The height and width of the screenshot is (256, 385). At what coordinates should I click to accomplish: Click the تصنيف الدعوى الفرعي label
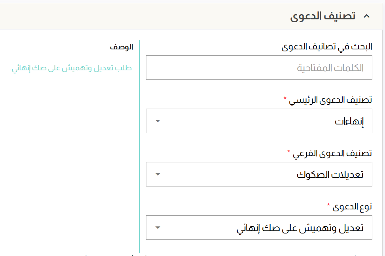point(332,154)
